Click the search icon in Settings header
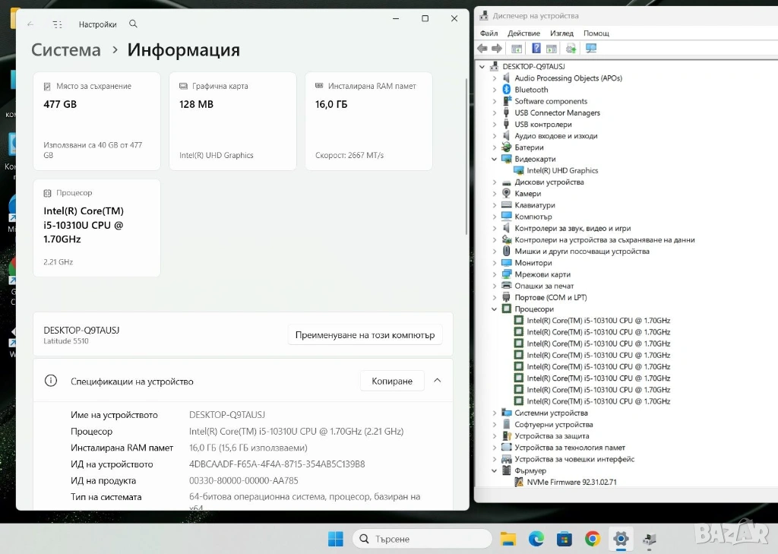 tap(134, 24)
